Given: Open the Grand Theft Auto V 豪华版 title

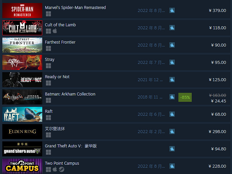Looking at the screenshot, I should click(x=71, y=146).
